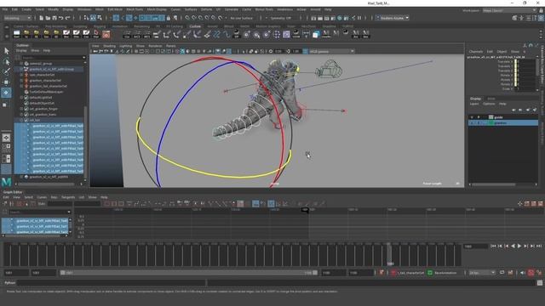This screenshot has width=545, height=306.
Task: Choose the Paint Selection tool
Action: point(6,71)
